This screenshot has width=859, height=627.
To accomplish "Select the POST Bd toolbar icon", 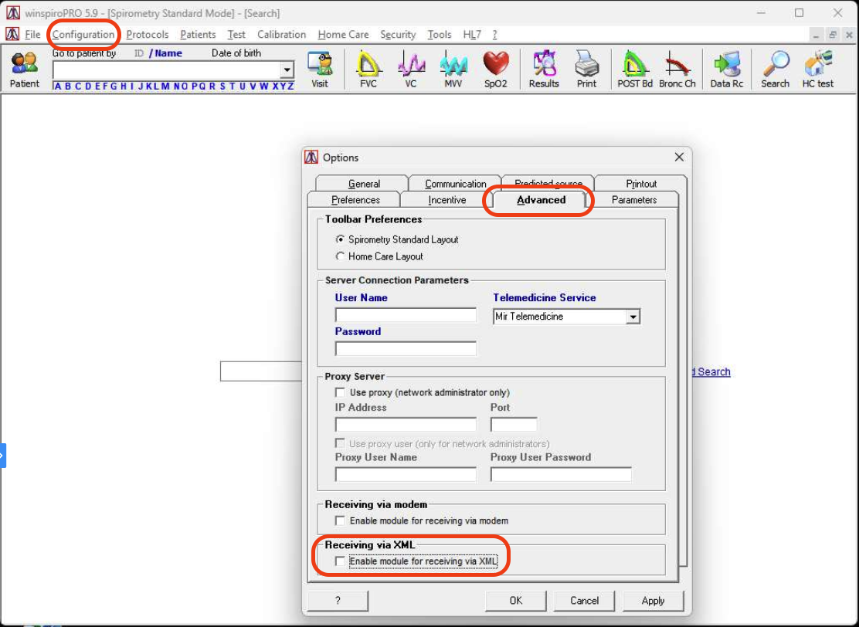I will [x=635, y=69].
